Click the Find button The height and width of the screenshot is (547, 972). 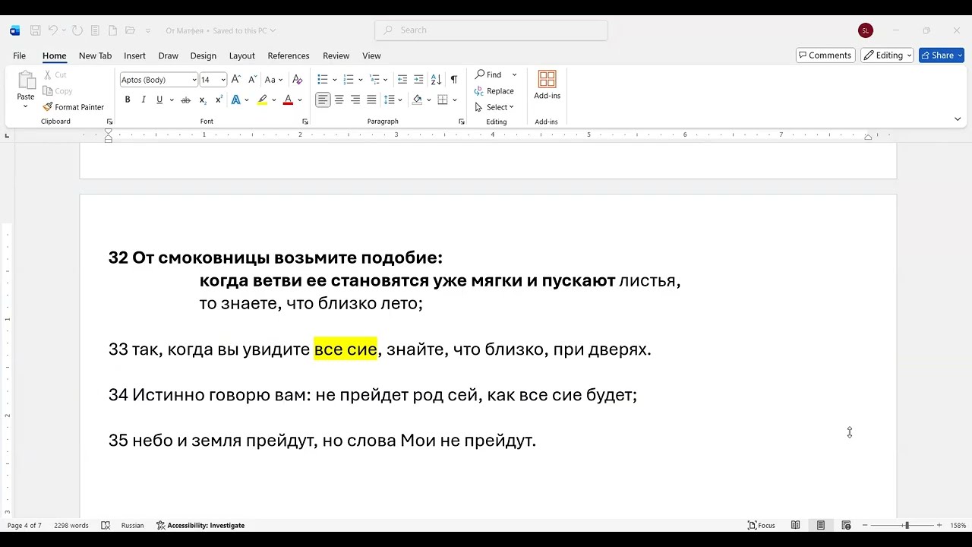(x=488, y=74)
